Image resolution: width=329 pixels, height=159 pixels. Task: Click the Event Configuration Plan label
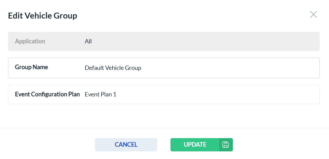(x=48, y=94)
